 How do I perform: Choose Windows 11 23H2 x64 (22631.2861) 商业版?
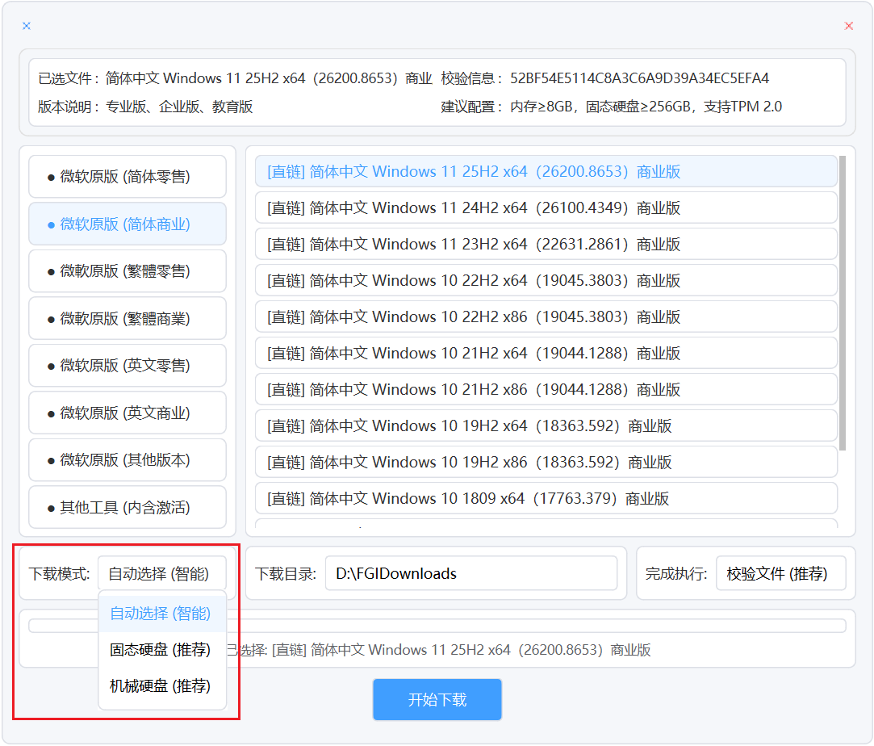(546, 244)
